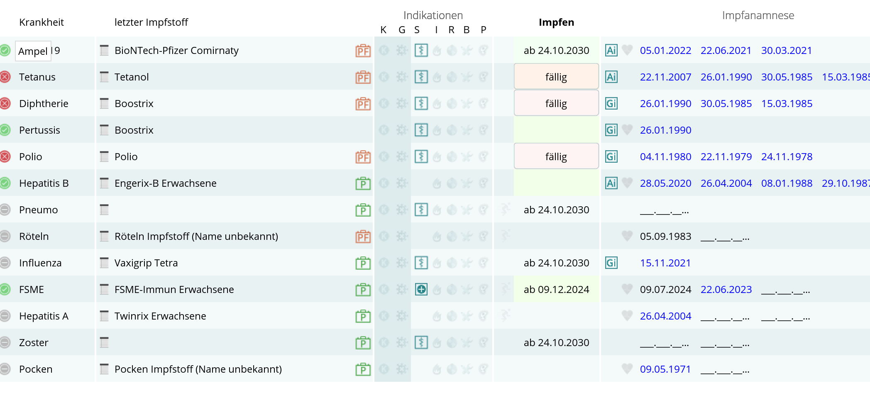Click the red status circle next to Tetanus
Viewport: 870px width, 415px height.
[5, 77]
